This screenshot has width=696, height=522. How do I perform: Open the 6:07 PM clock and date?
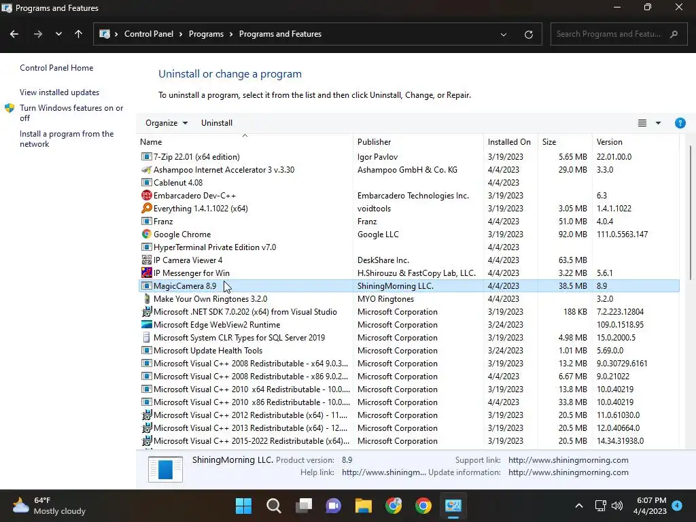click(x=650, y=506)
